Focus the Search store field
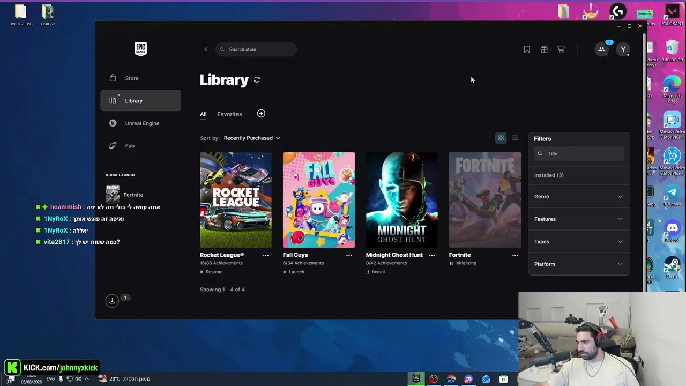The image size is (686, 386). tap(256, 49)
